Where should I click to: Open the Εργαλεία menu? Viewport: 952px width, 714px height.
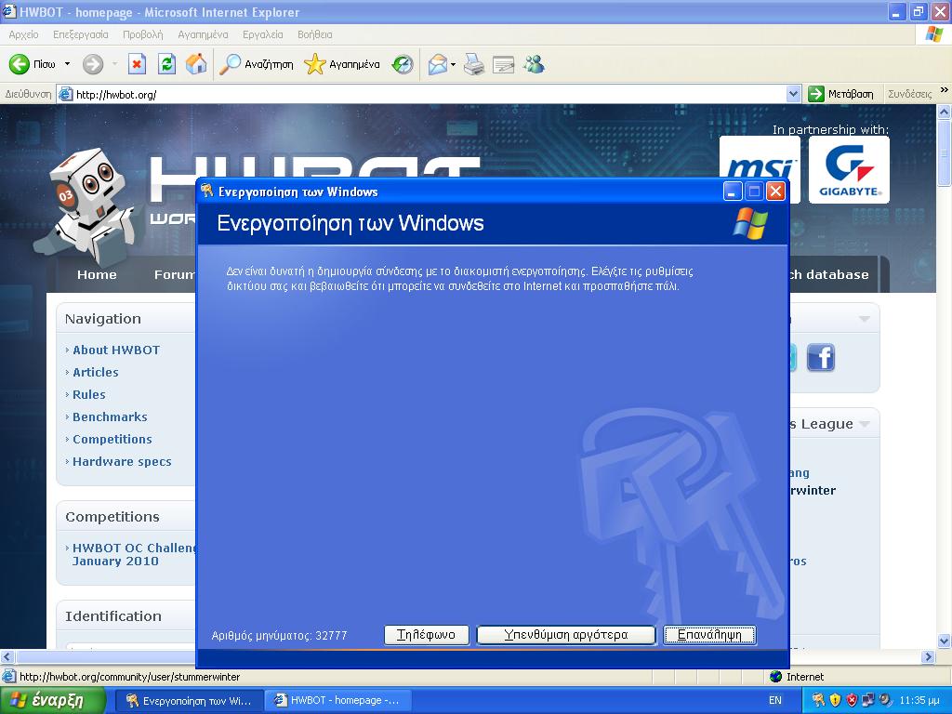tap(263, 34)
